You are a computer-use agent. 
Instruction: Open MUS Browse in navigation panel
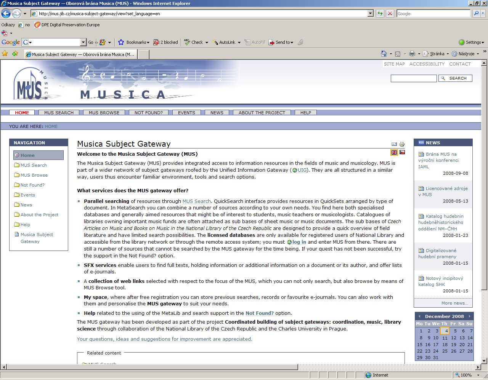[x=34, y=175]
